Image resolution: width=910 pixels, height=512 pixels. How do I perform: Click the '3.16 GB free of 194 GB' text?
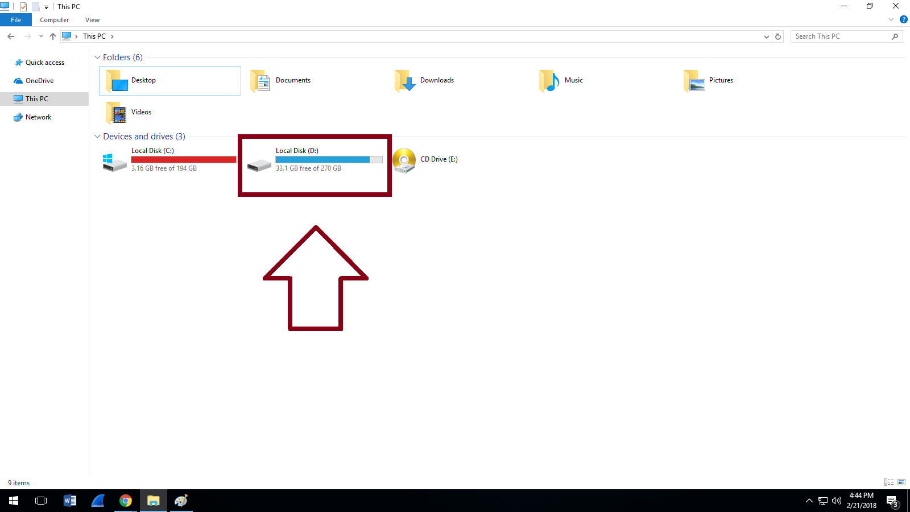[x=164, y=168]
